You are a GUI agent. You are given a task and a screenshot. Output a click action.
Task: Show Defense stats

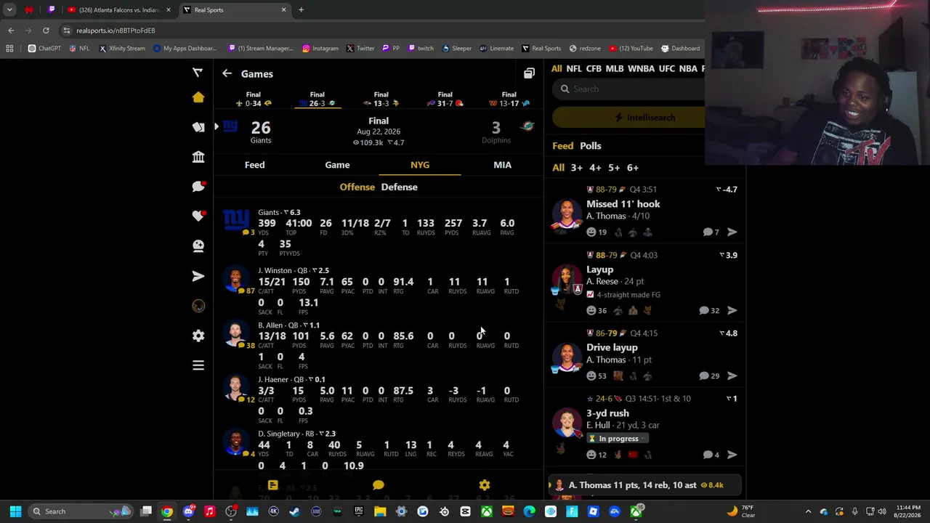[x=400, y=187]
